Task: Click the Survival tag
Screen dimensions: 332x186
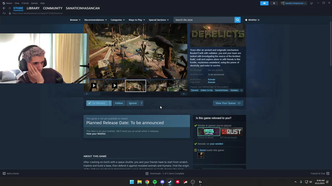Action: coord(195,90)
